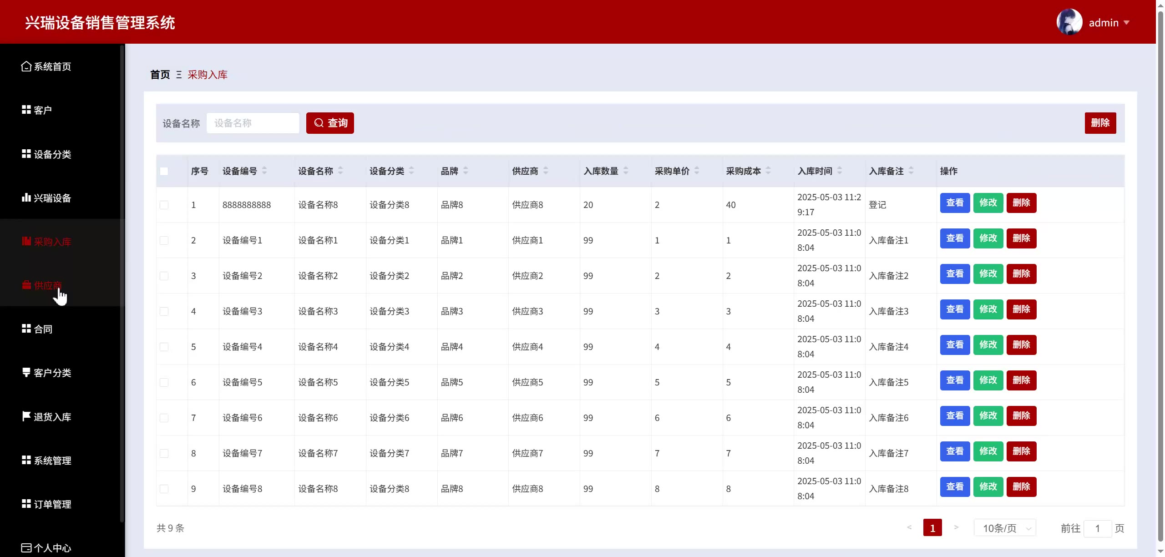Click the briefcase icon next to 供应商
The width and height of the screenshot is (1165, 557).
pos(26,285)
